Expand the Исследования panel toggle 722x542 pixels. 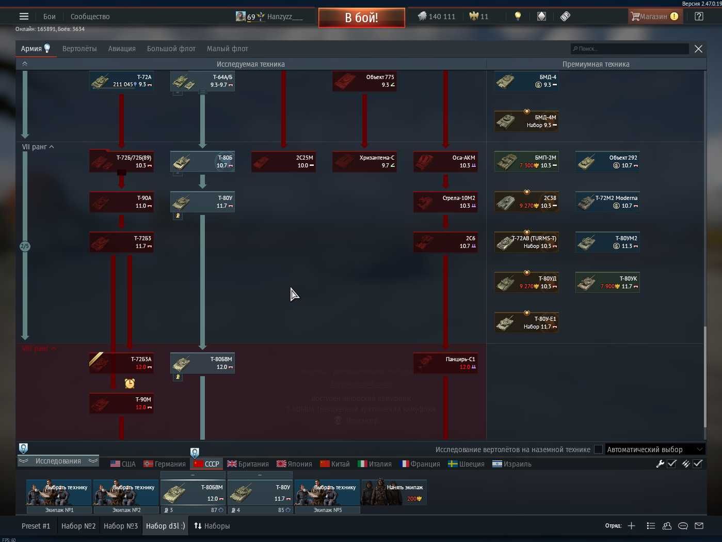tap(58, 461)
